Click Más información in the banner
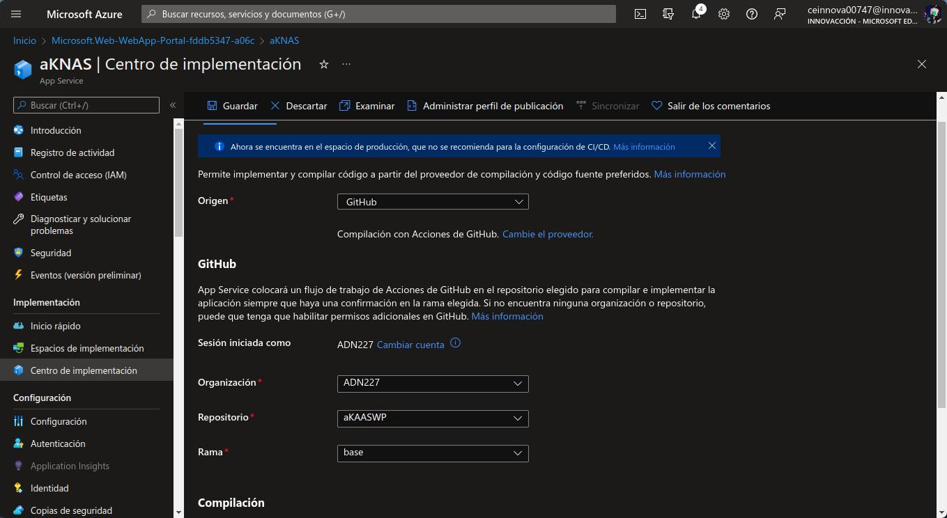Image resolution: width=947 pixels, height=518 pixels. [644, 147]
